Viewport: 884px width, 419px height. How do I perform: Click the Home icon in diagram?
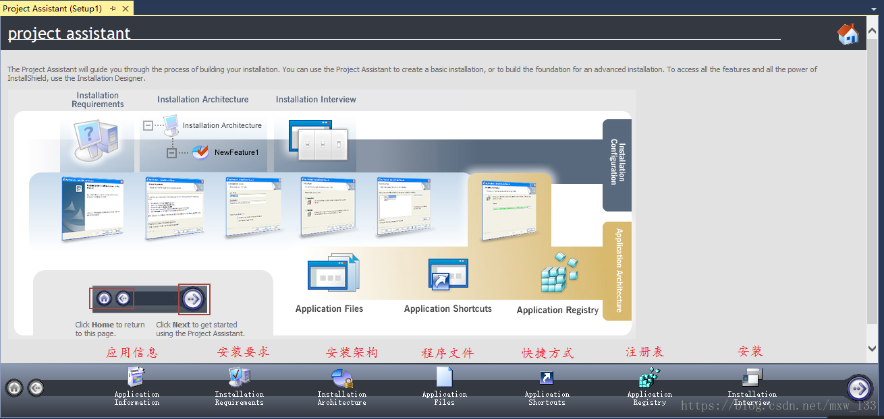coord(104,298)
